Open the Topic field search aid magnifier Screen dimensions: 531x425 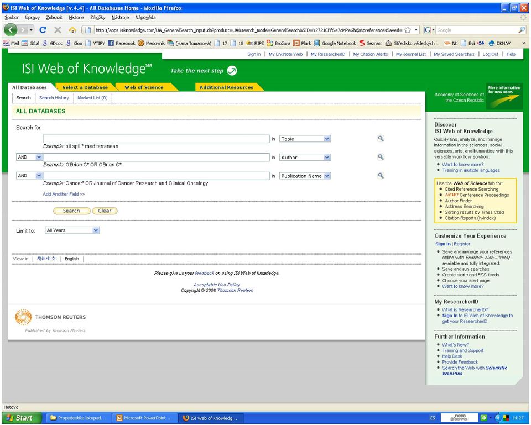pyautogui.click(x=381, y=138)
